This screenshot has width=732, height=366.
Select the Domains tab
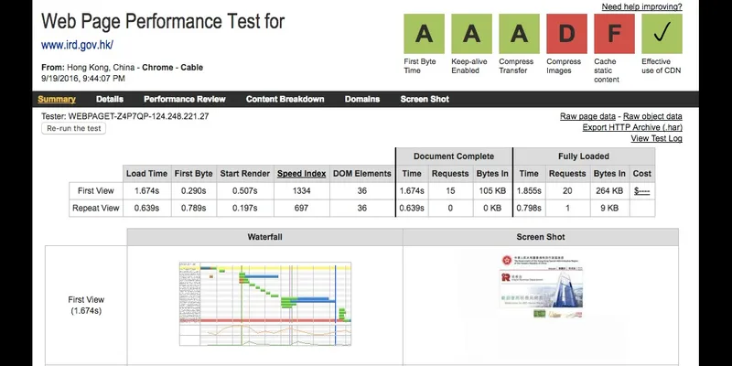pyautogui.click(x=361, y=99)
